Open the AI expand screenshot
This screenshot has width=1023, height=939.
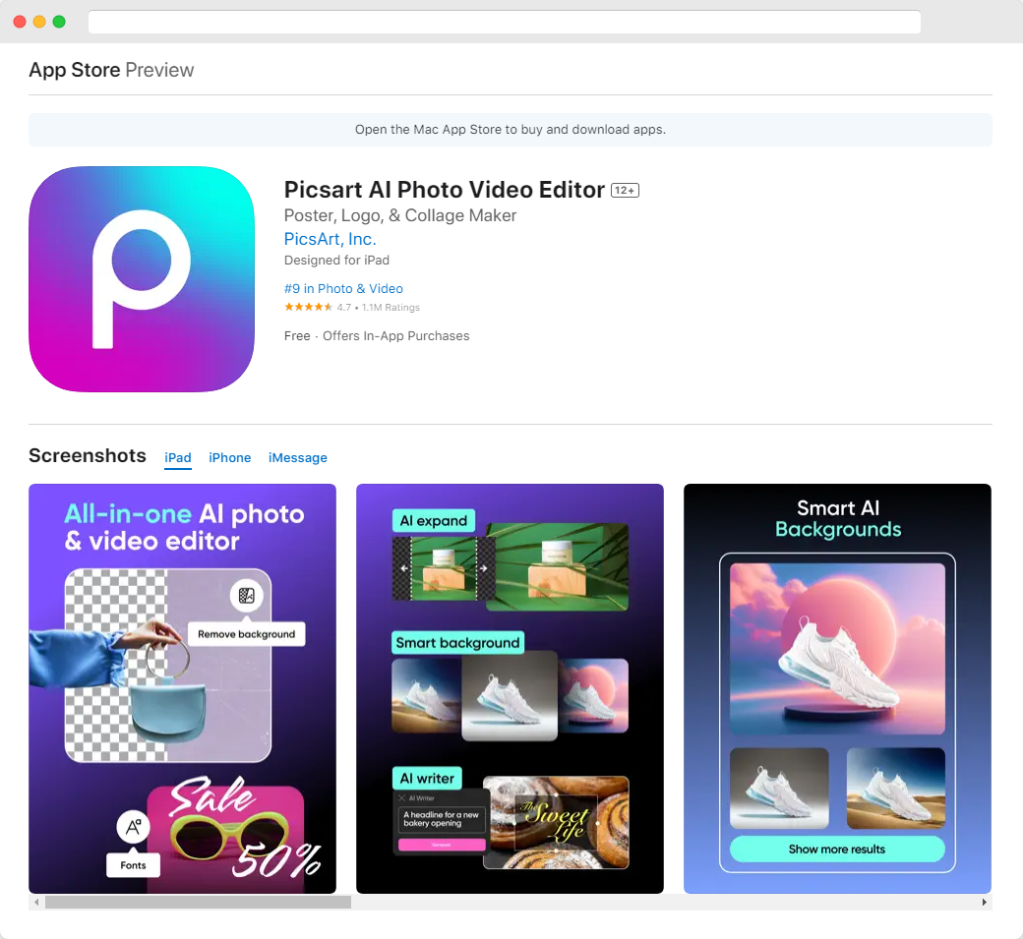[x=511, y=688]
